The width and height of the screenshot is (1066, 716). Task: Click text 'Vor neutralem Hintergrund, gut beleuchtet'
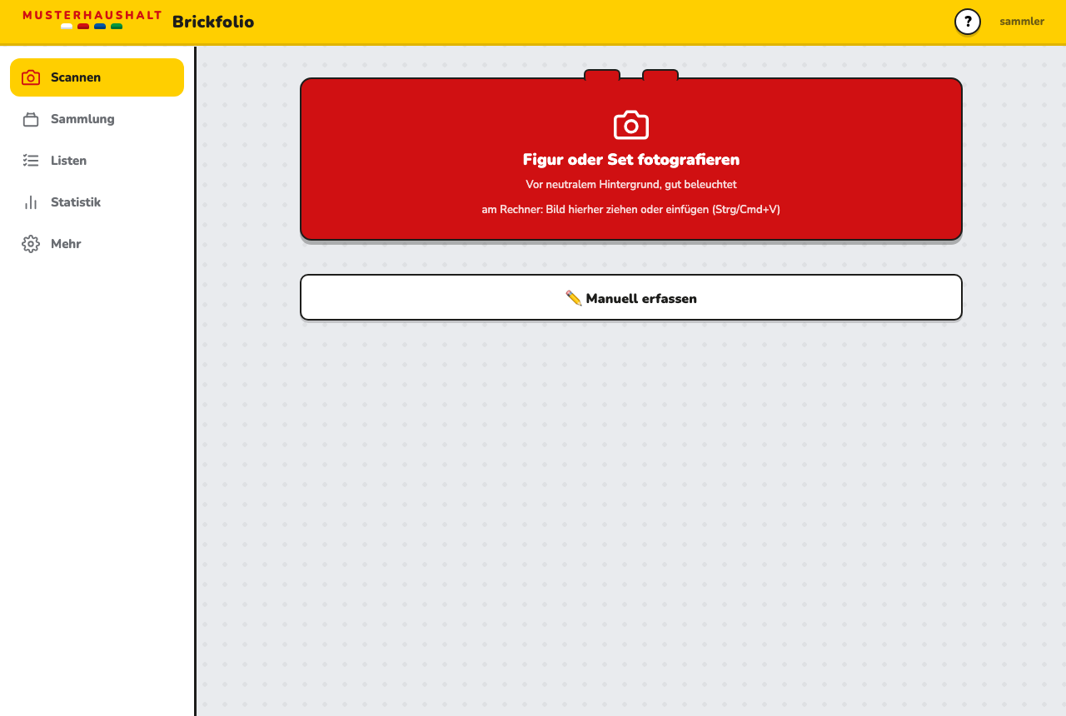[631, 184]
